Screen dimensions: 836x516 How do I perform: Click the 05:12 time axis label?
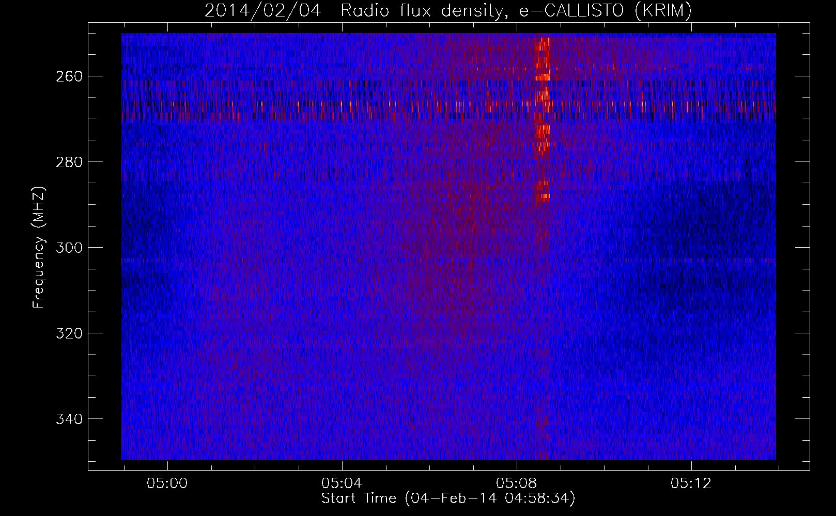tap(691, 483)
